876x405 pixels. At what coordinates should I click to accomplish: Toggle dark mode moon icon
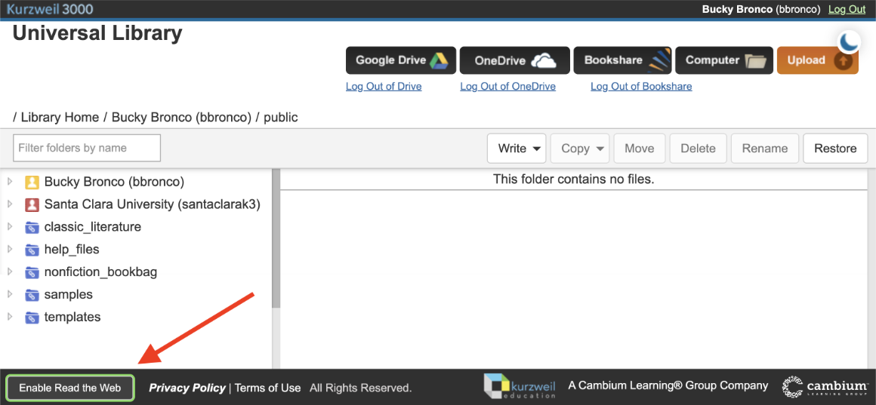point(848,41)
